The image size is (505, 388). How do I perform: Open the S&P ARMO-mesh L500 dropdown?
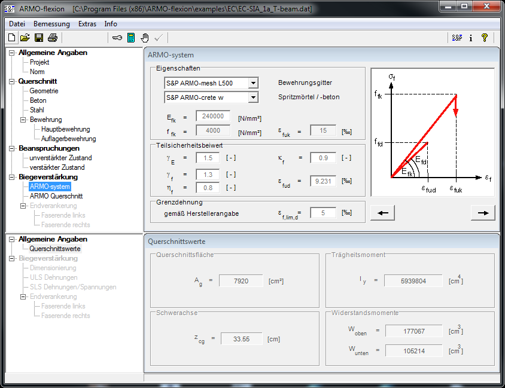(x=253, y=83)
